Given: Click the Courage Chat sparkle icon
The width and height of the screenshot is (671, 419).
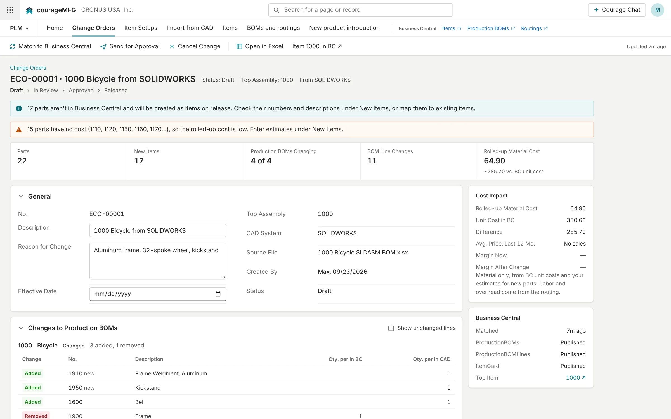Looking at the screenshot, I should (596, 10).
